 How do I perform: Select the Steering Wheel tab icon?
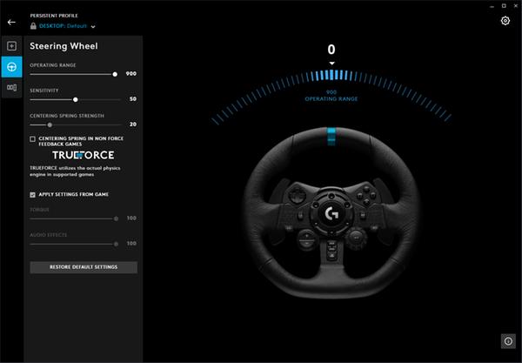coord(11,66)
